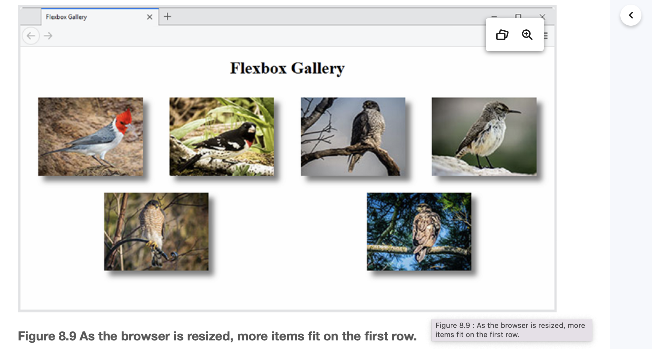Navigate back using the back arrow
652x349 pixels.
(31, 36)
